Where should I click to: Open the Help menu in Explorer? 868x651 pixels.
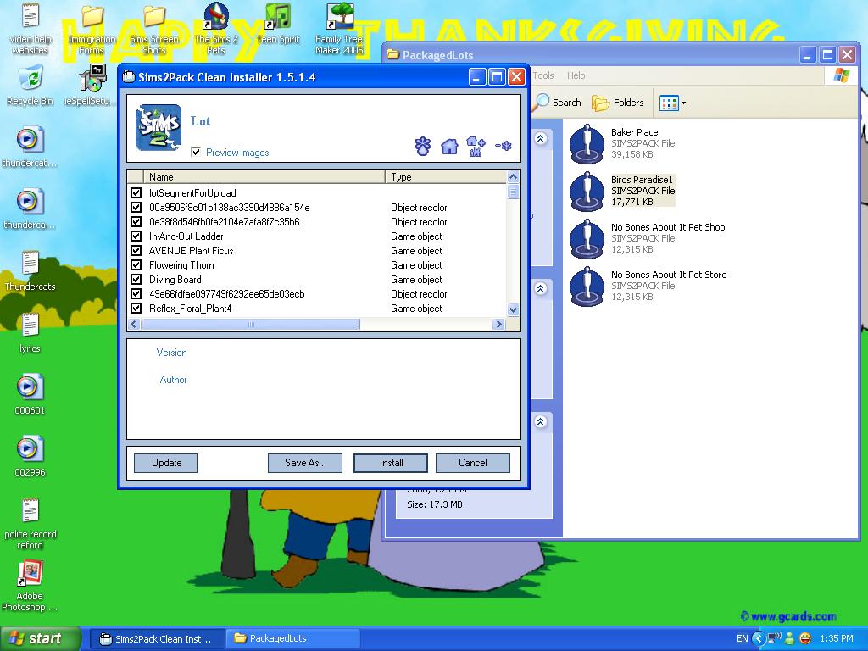point(576,75)
